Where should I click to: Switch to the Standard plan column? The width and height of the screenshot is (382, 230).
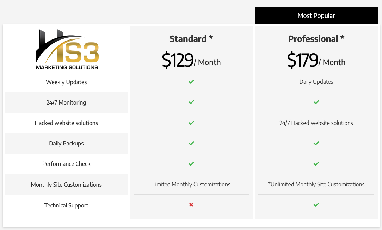[191, 39]
